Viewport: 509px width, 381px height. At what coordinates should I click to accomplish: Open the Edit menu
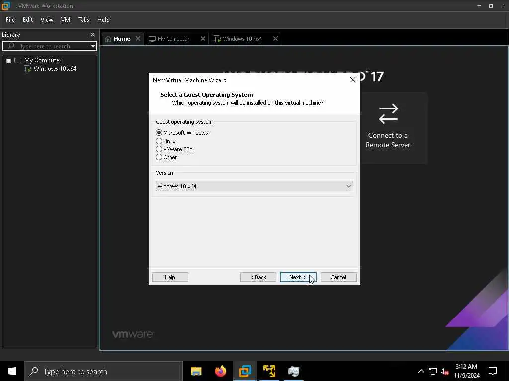coord(28,20)
